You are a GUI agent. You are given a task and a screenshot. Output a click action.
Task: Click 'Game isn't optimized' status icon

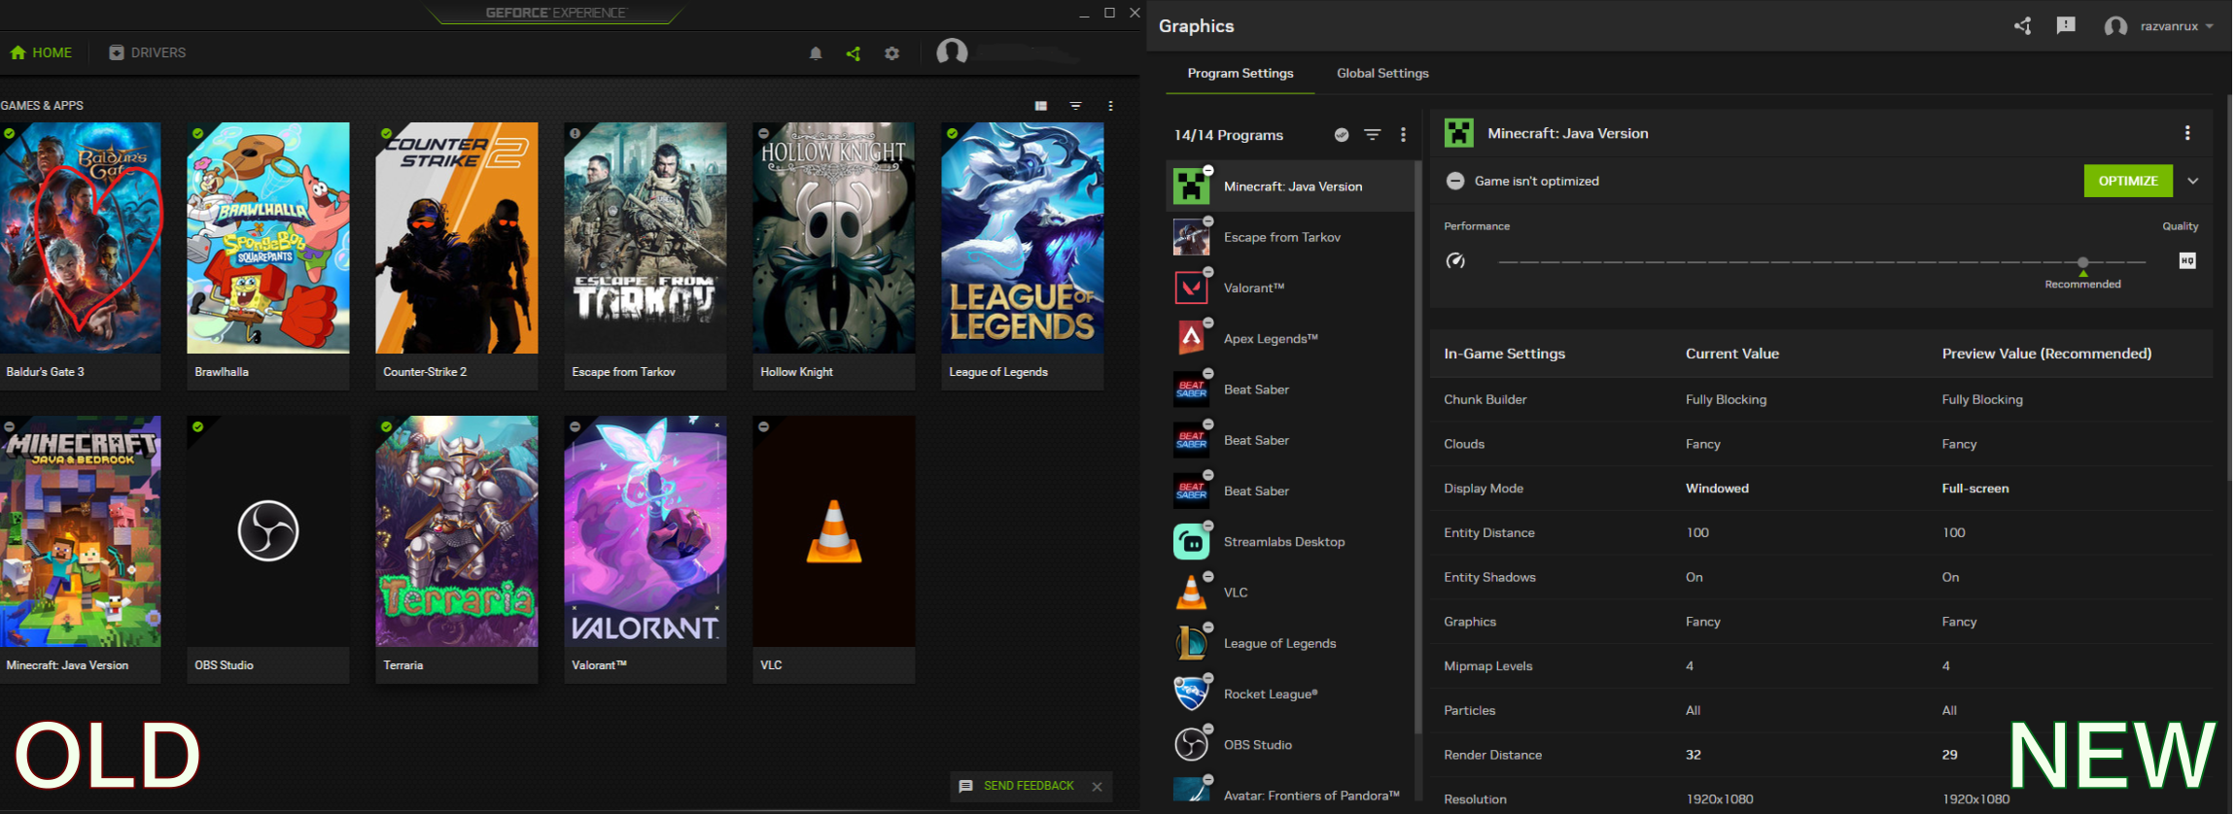(1455, 181)
